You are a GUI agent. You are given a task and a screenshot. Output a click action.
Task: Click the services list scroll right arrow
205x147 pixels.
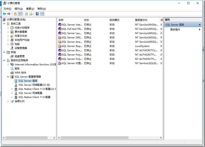pyautogui.click(x=161, y=138)
